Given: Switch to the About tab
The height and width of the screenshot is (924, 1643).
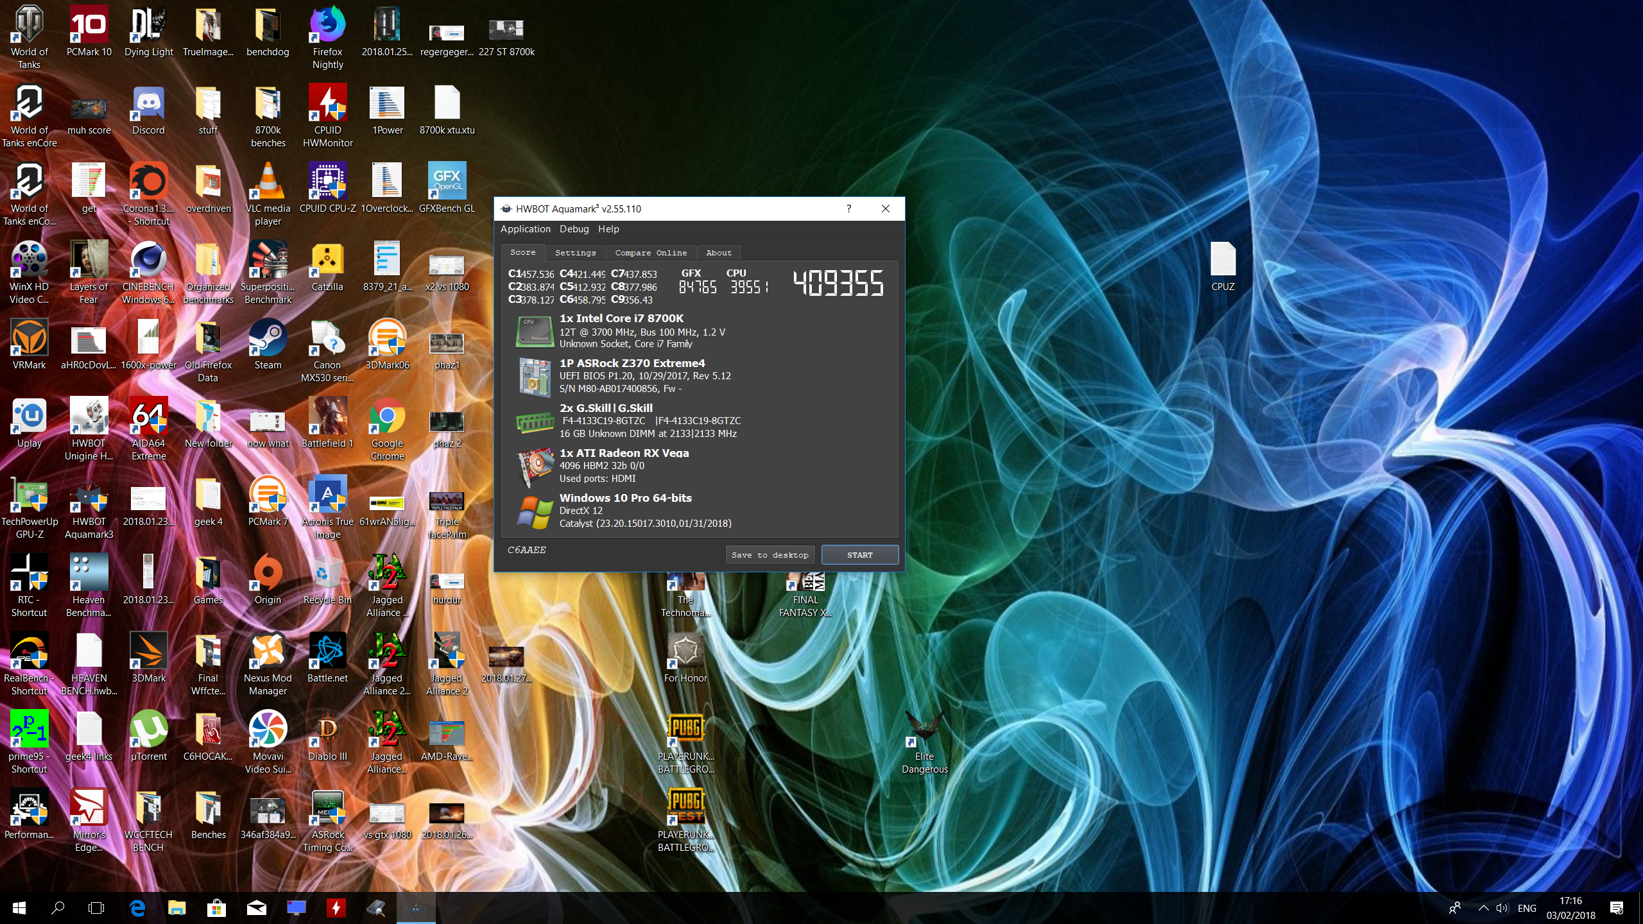Looking at the screenshot, I should [x=719, y=253].
